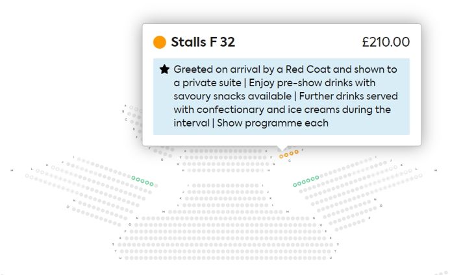Click the marked accessible seat at the right end of centre row H
The height and width of the screenshot is (275, 450).
coord(262,171)
